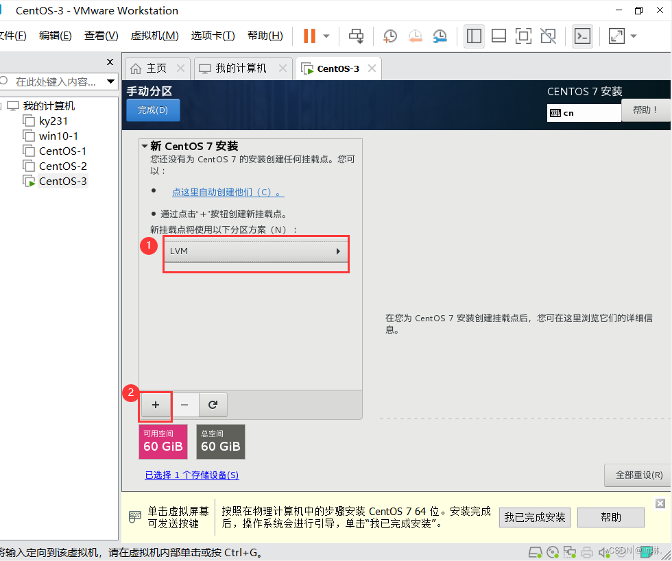Select the win10-1 virtual machine
Image resolution: width=672 pixels, height=561 pixels.
tap(58, 136)
